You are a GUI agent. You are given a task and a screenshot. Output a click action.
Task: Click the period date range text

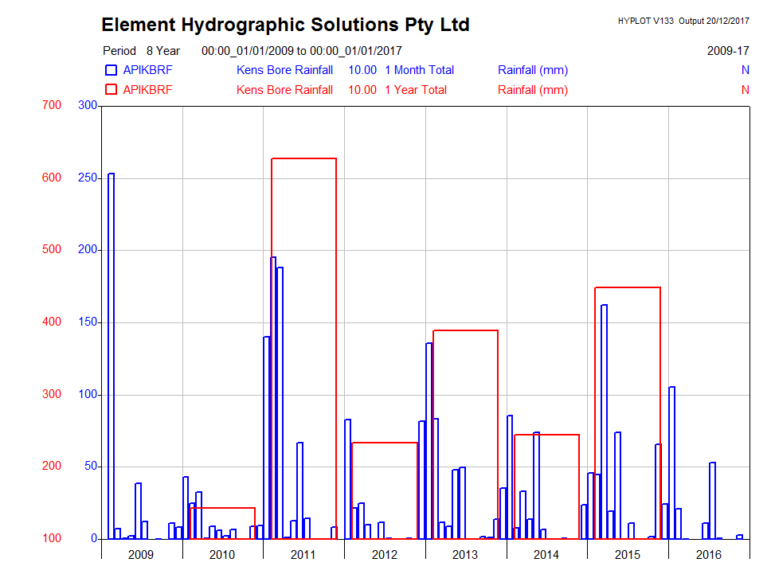click(x=302, y=51)
